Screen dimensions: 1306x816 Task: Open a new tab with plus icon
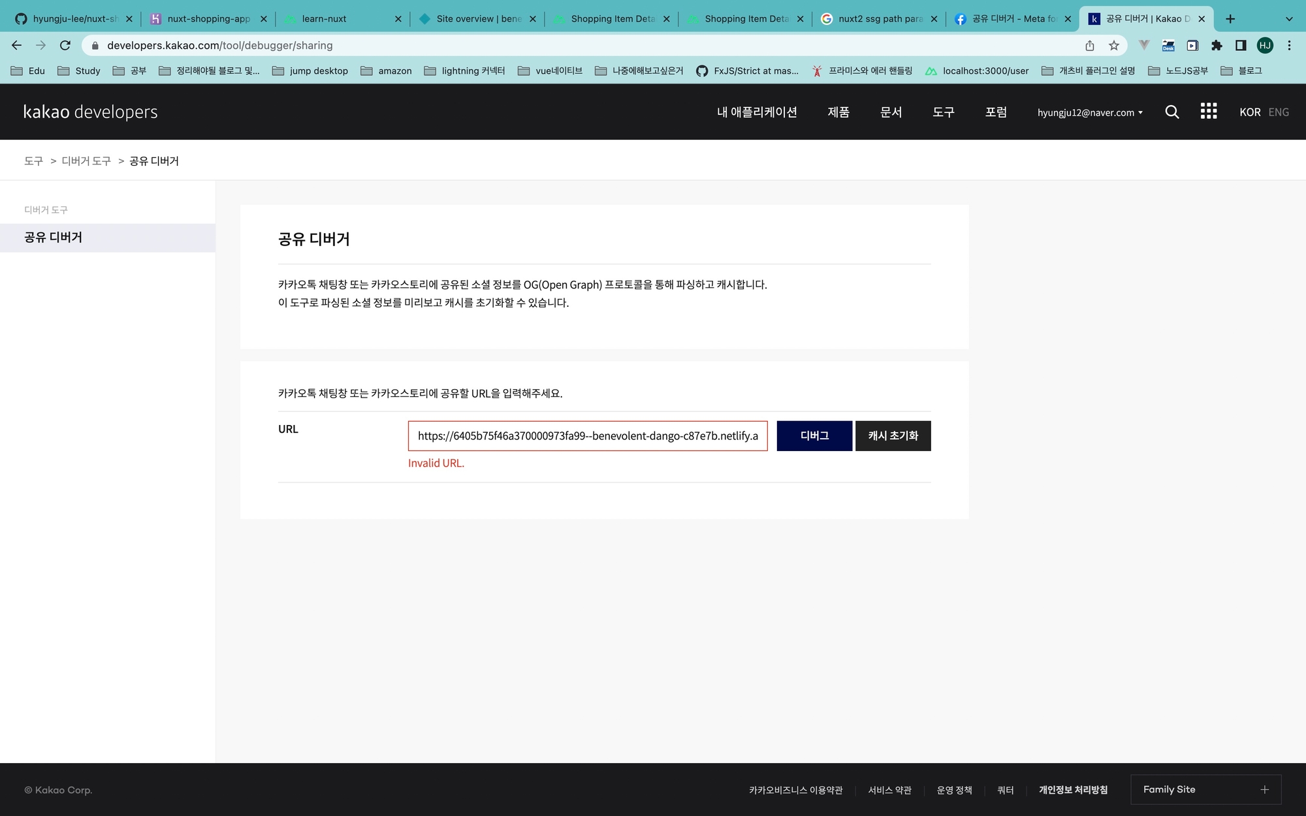coord(1230,19)
